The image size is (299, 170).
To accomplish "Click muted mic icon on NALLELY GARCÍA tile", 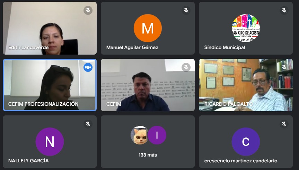I will (88, 124).
